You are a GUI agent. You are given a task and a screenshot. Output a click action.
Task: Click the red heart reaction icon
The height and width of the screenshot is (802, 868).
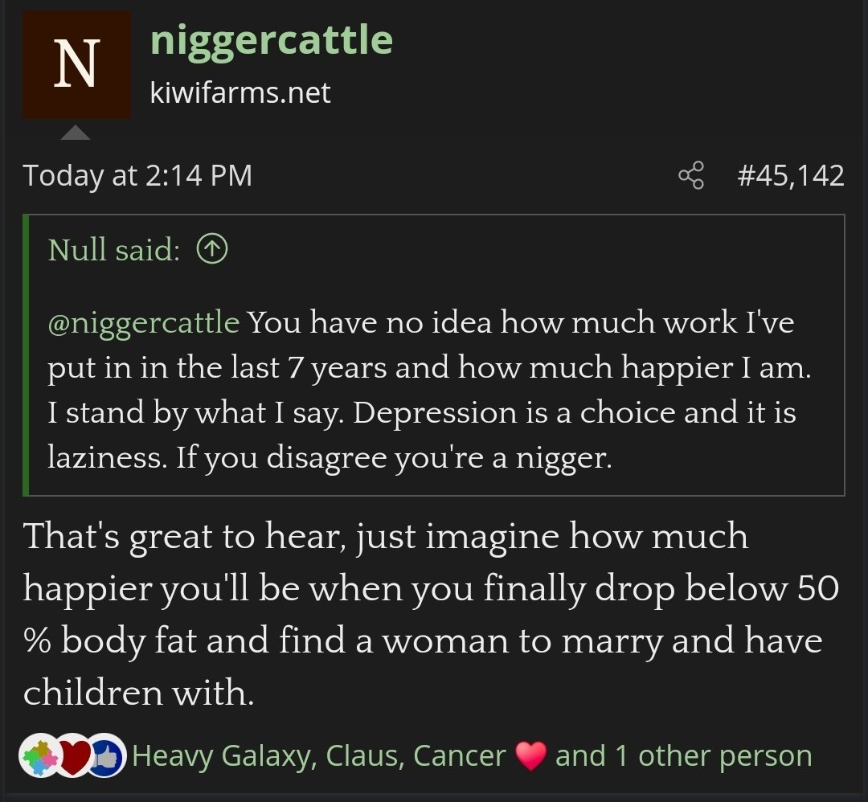point(73,756)
